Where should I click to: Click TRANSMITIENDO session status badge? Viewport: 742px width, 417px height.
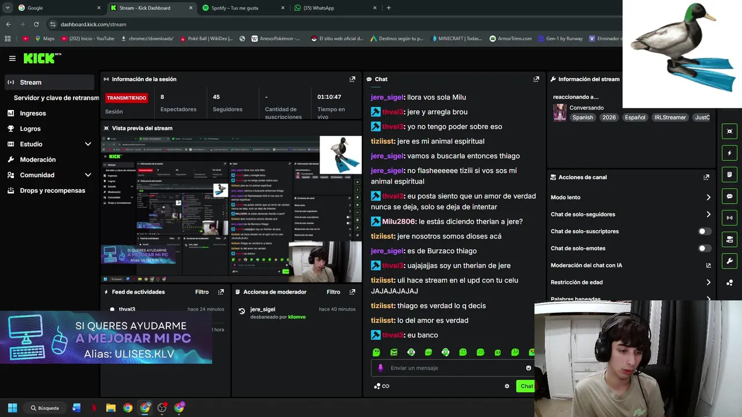tap(126, 98)
